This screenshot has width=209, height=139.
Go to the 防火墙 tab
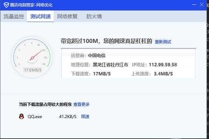point(94,16)
